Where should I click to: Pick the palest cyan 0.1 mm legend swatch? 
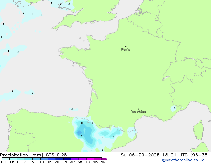click(x=6, y=159)
